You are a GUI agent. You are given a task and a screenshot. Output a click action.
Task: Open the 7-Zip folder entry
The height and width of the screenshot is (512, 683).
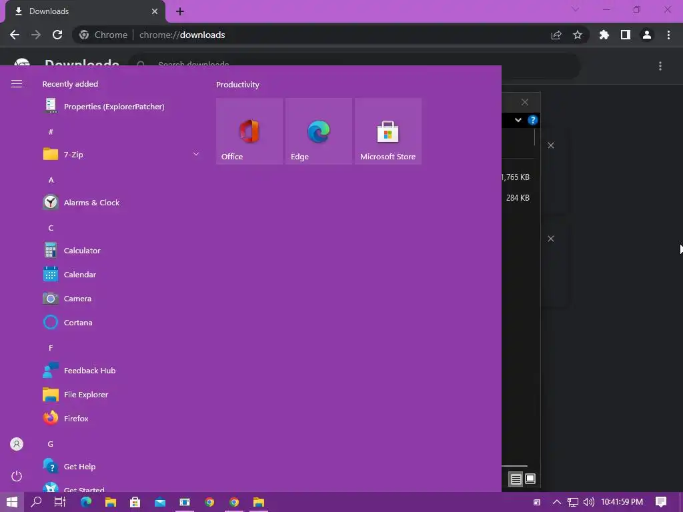[x=121, y=154]
